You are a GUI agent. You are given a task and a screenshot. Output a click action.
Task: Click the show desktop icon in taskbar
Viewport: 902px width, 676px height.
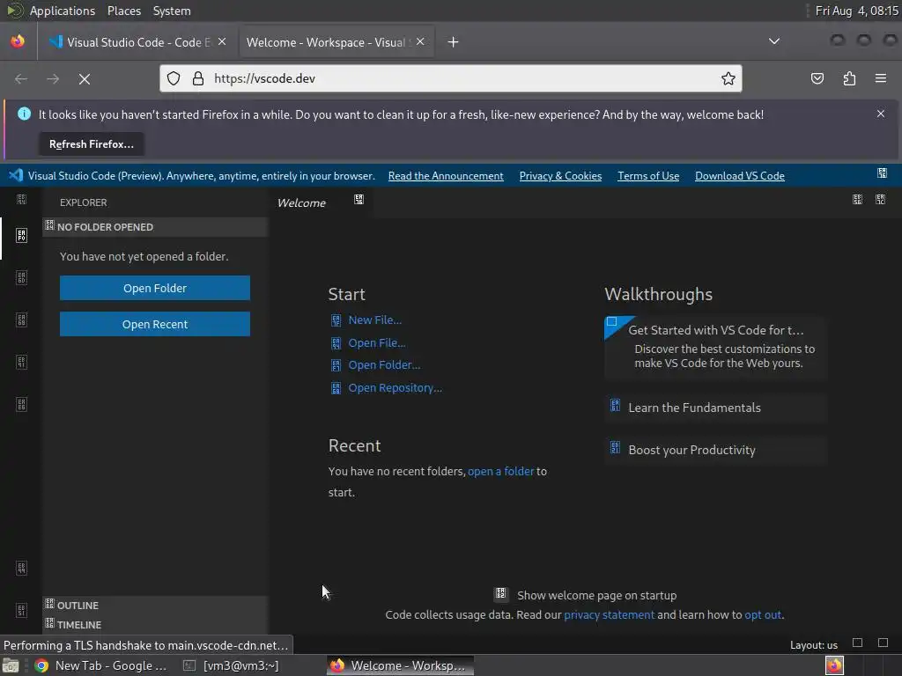point(11,665)
